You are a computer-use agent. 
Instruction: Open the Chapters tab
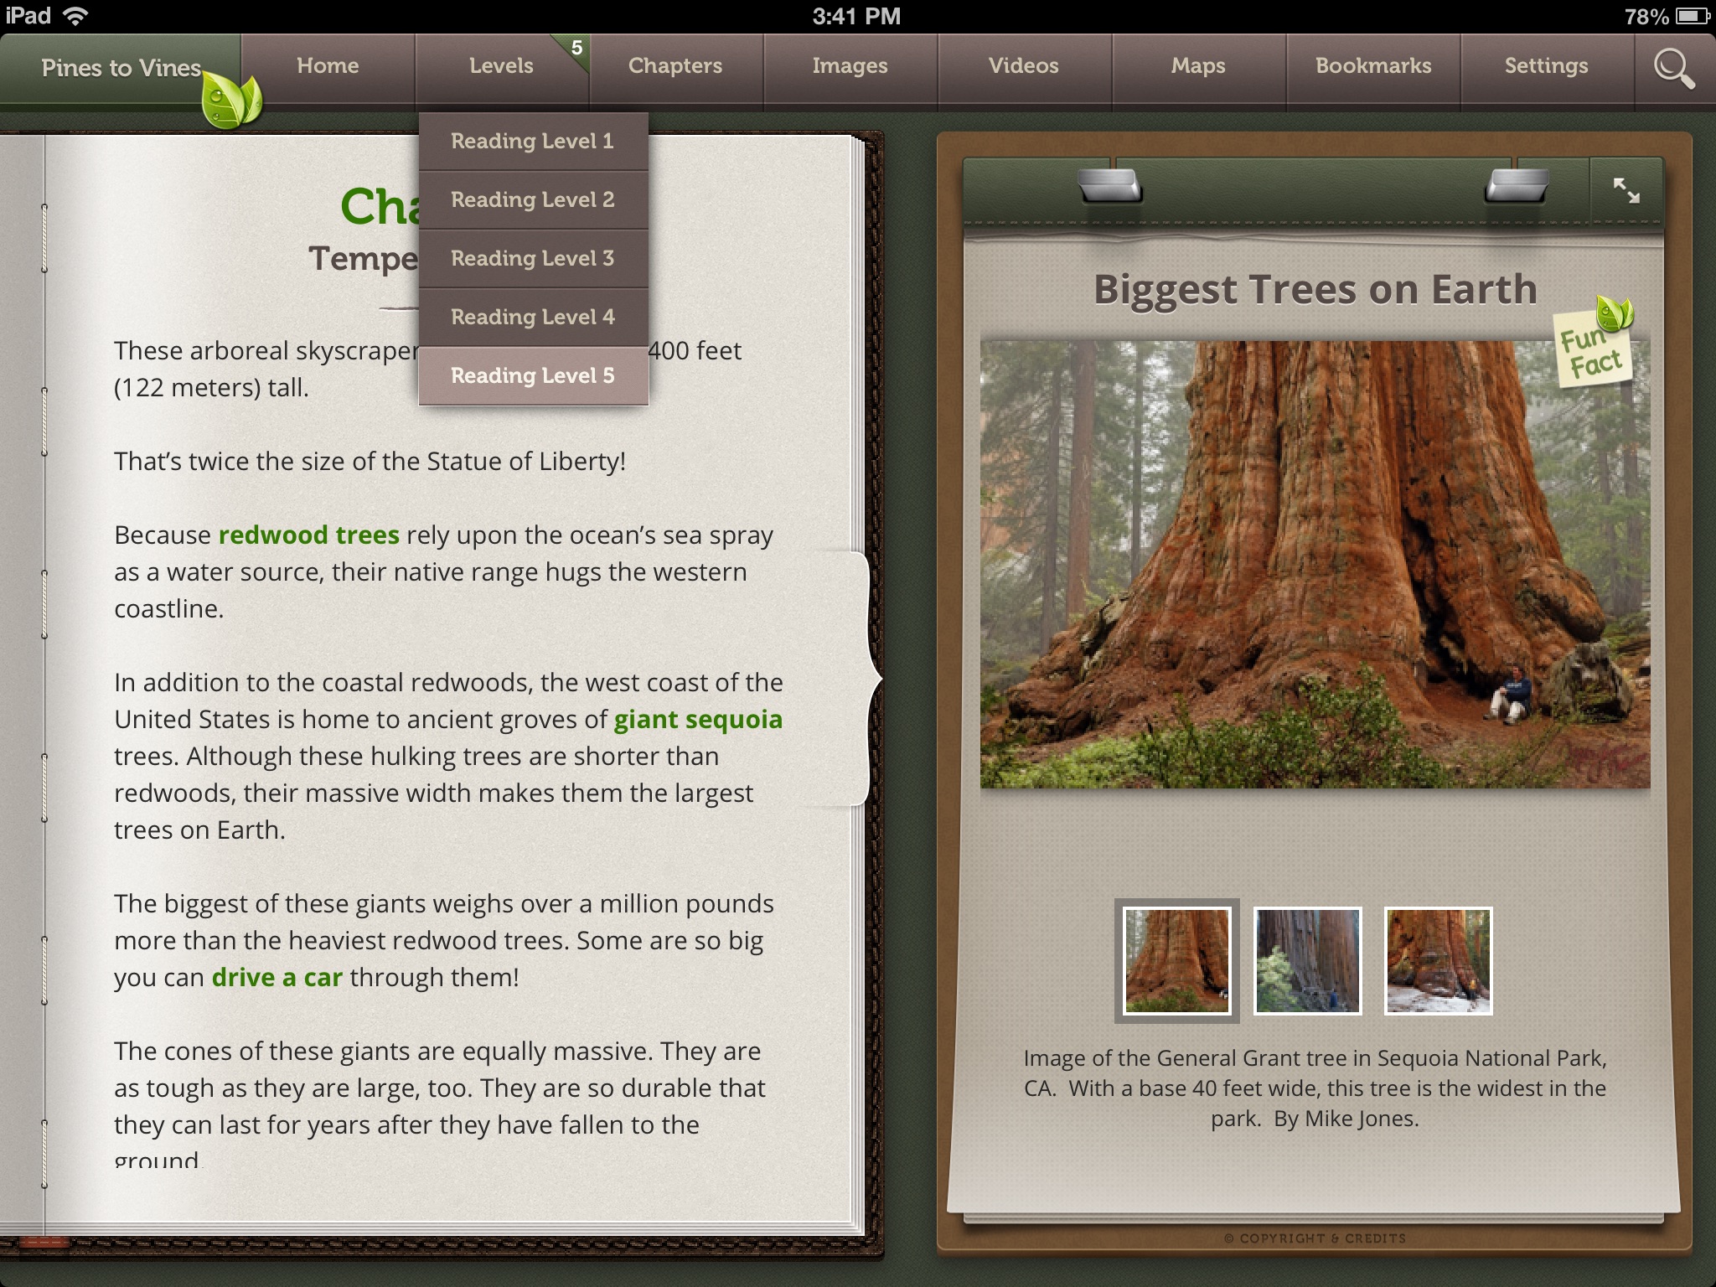tap(675, 64)
